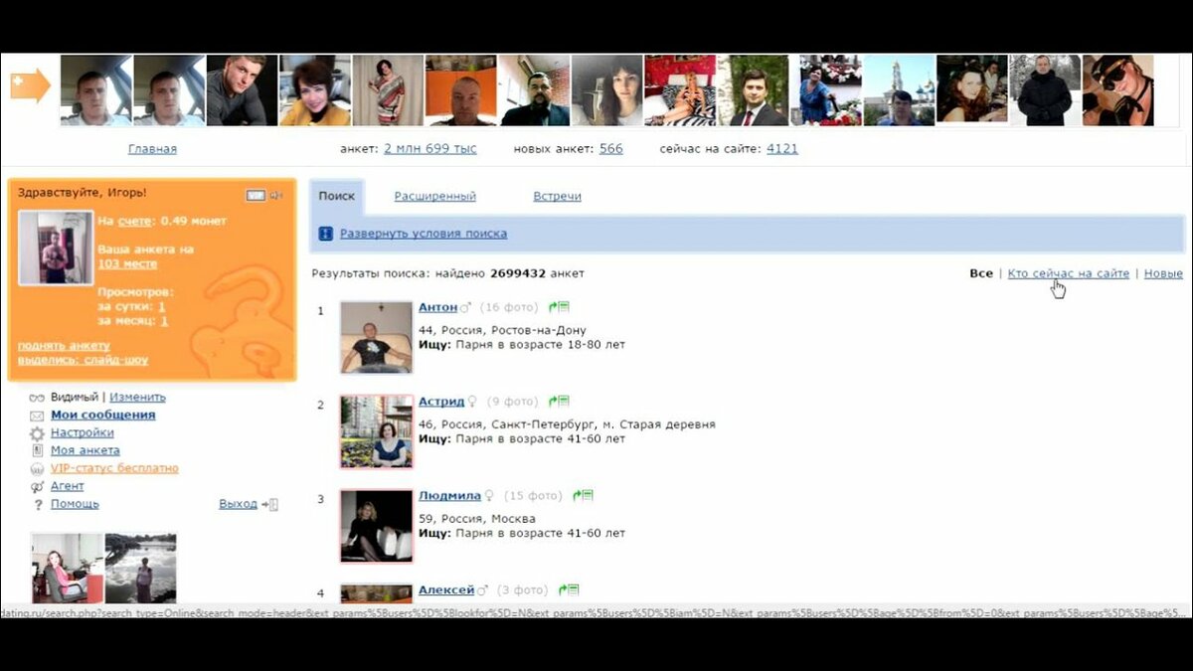The height and width of the screenshot is (671, 1193).
Task: Open the 2 млн 699 тыс profiles link
Action: [430, 149]
